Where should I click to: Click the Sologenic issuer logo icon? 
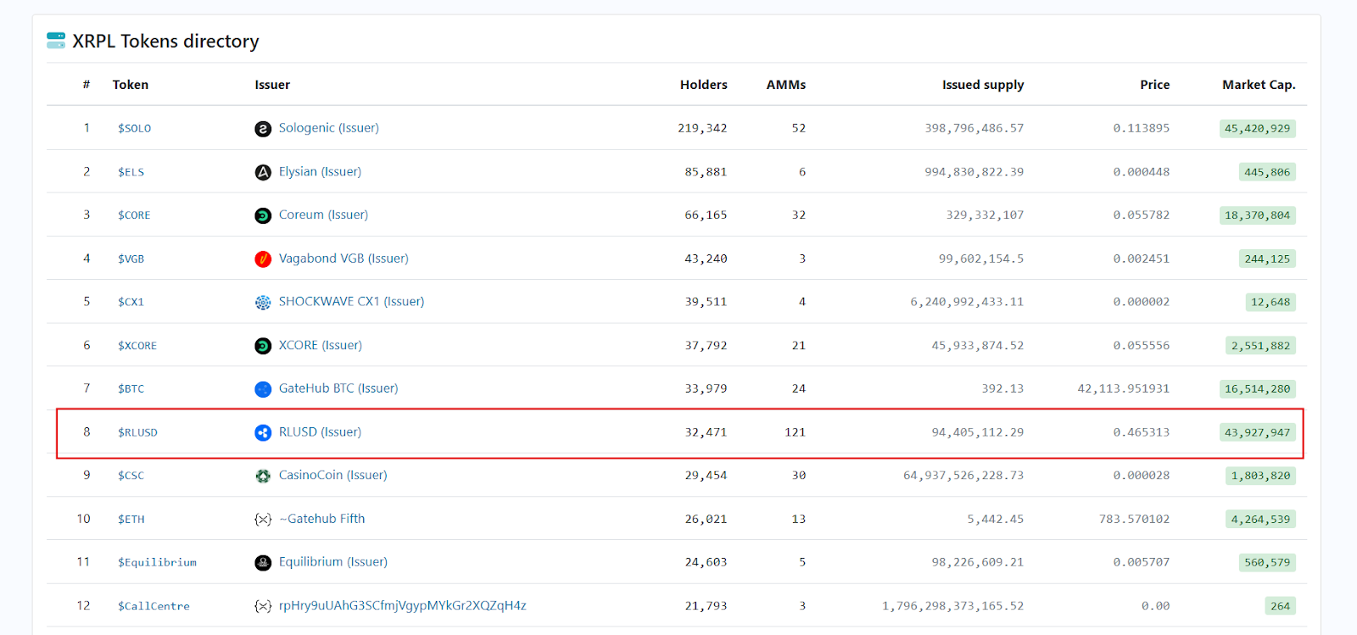(x=263, y=129)
